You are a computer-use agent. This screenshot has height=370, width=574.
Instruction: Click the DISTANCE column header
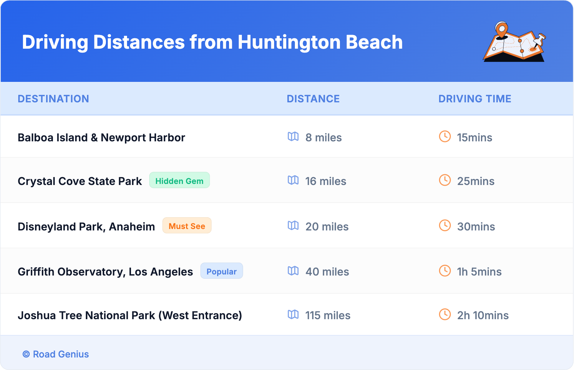click(313, 99)
